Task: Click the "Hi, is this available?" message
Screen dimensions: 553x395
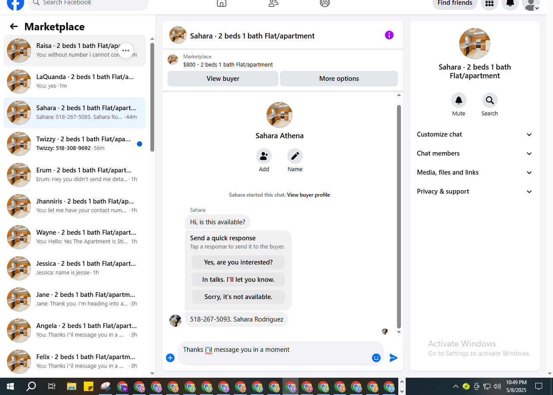Action: pyautogui.click(x=218, y=222)
